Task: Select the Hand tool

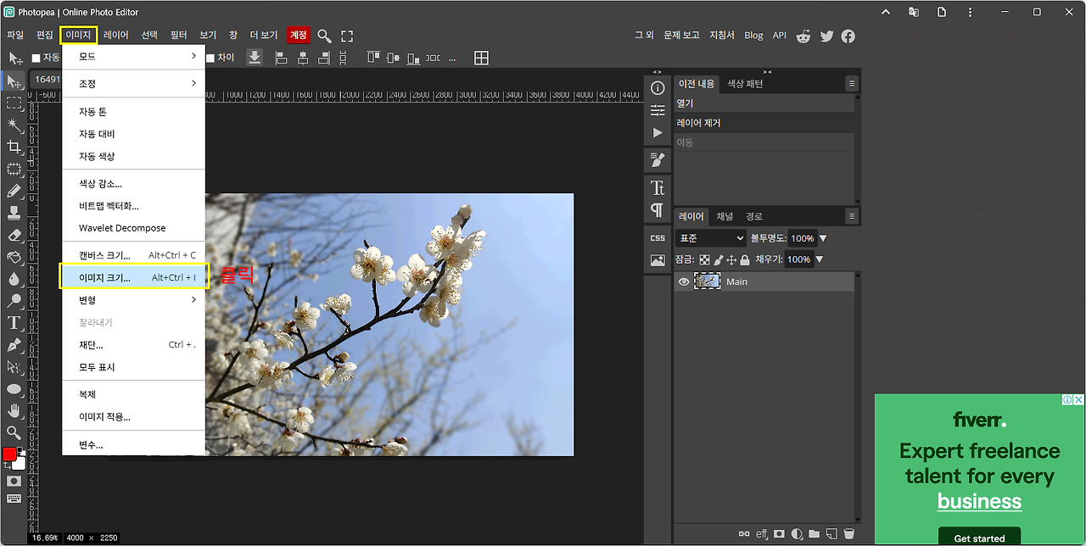Action: click(x=14, y=411)
